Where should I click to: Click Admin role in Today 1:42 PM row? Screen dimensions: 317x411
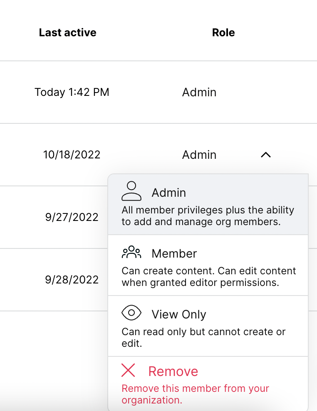pyautogui.click(x=199, y=92)
